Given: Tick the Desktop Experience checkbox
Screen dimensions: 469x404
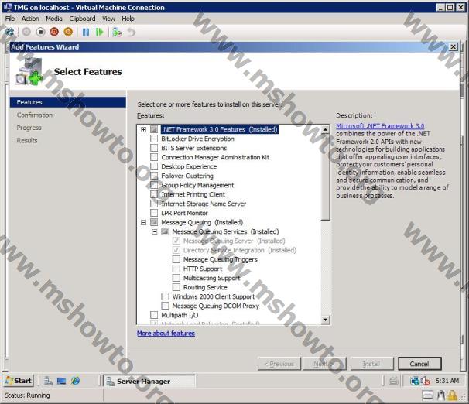Looking at the screenshot, I should pos(154,166).
